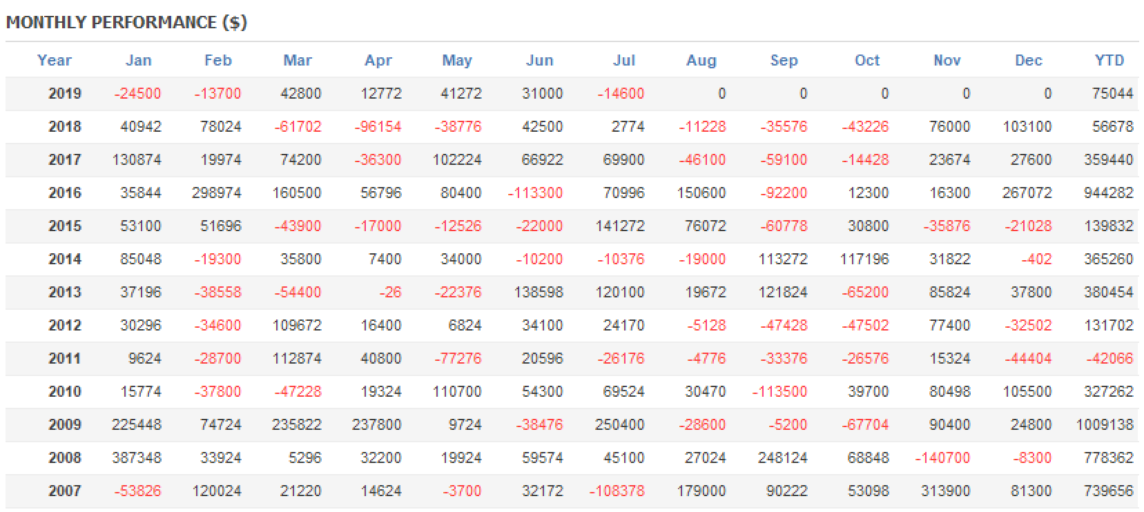Select the 2008 Jan value 387348
This screenshot has height=512, width=1144.
[x=137, y=458]
